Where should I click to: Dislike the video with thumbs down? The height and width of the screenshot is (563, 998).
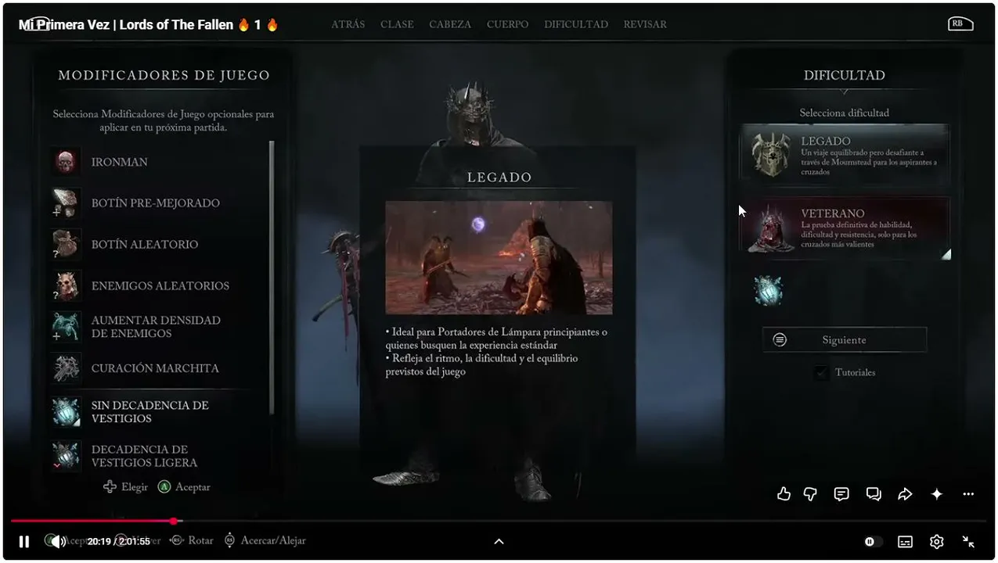coord(810,494)
